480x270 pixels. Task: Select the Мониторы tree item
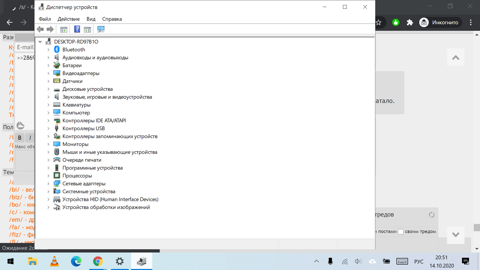(x=75, y=144)
